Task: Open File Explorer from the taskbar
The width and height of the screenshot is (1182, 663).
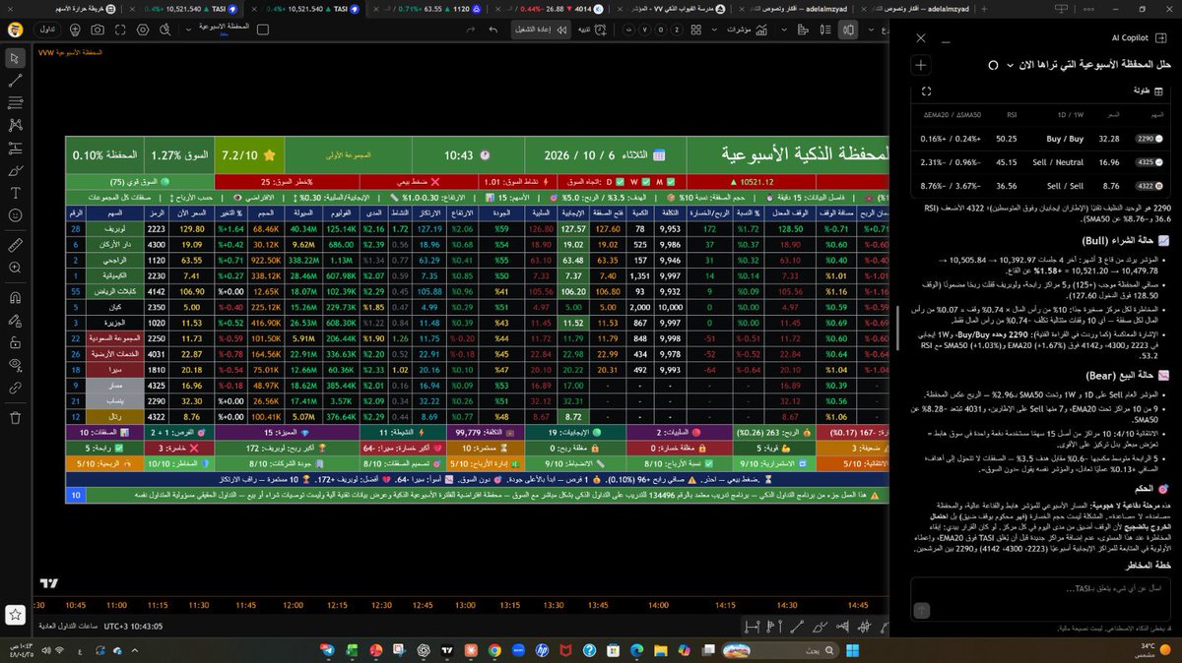Action: 660,650
